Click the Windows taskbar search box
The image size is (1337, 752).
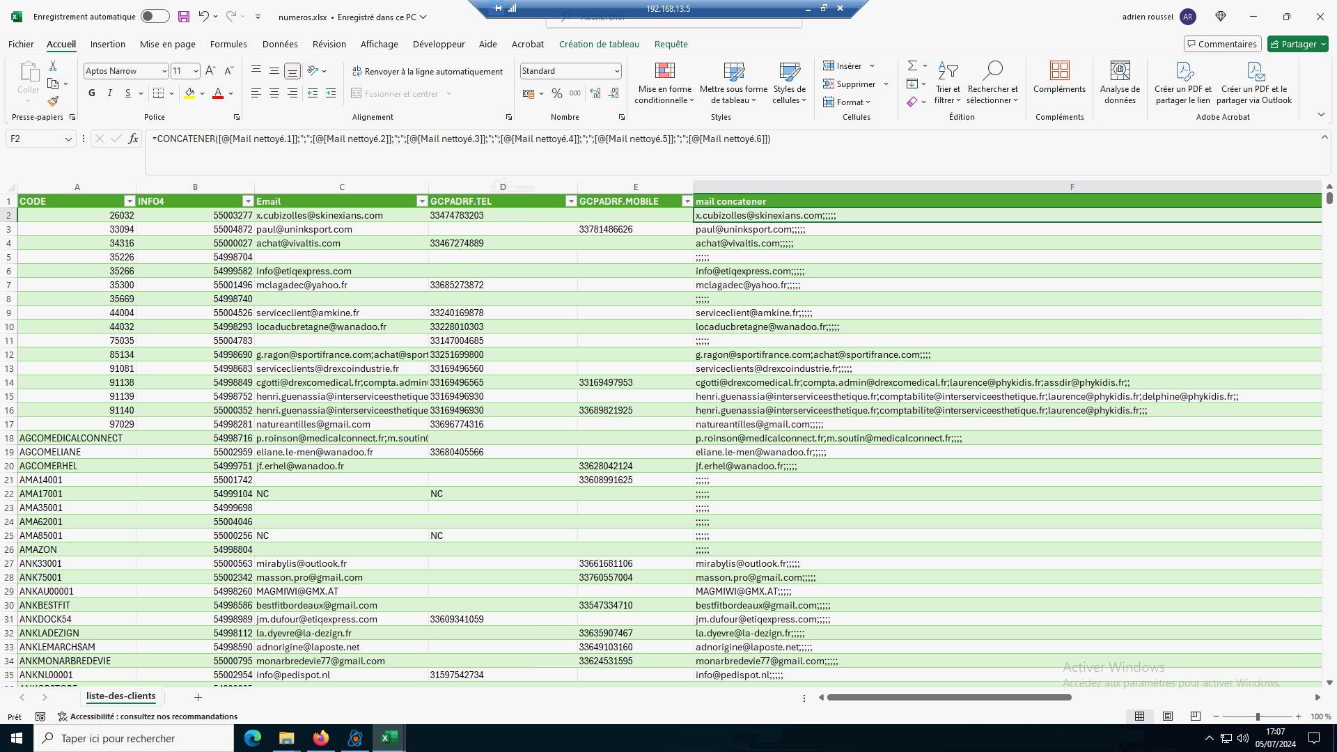point(134,738)
